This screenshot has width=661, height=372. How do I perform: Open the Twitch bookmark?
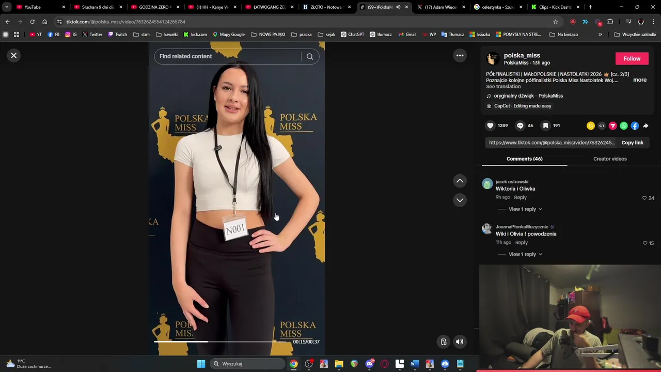coord(117,35)
